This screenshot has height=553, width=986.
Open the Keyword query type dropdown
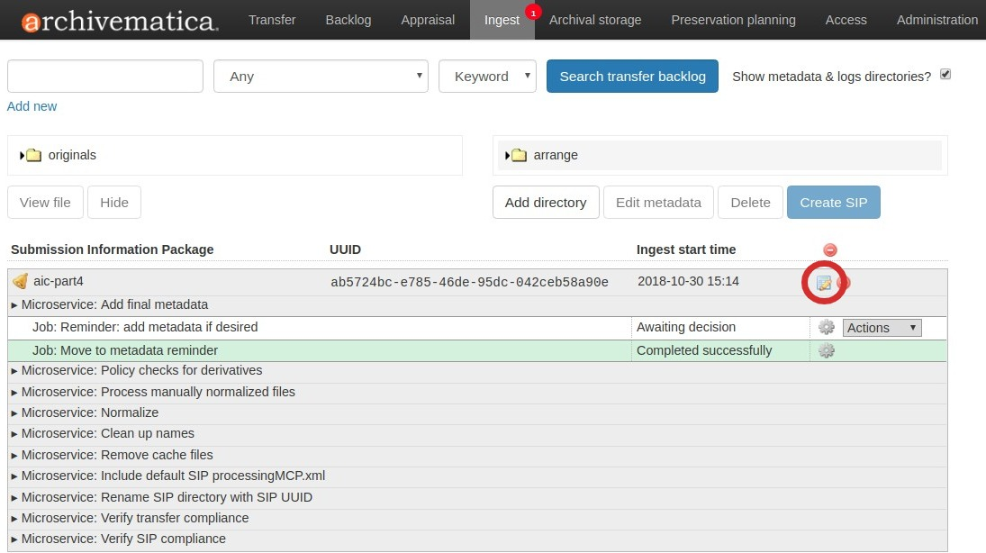click(x=487, y=77)
